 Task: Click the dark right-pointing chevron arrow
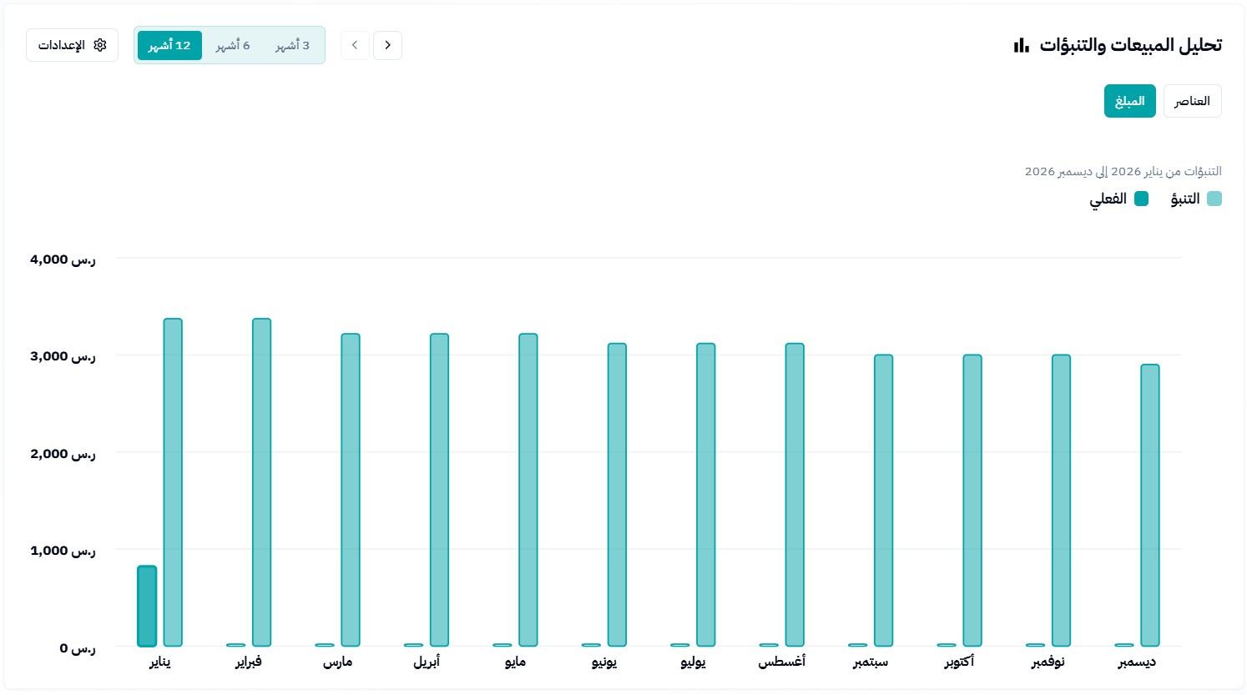387,45
